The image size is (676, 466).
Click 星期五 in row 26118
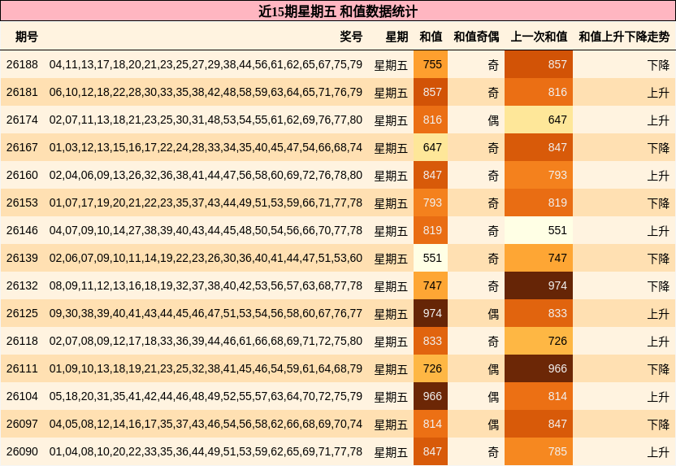coord(391,342)
